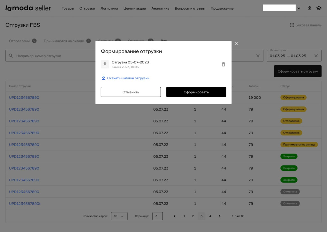
Task: Go to next page with right chevron
Action: [219, 216]
